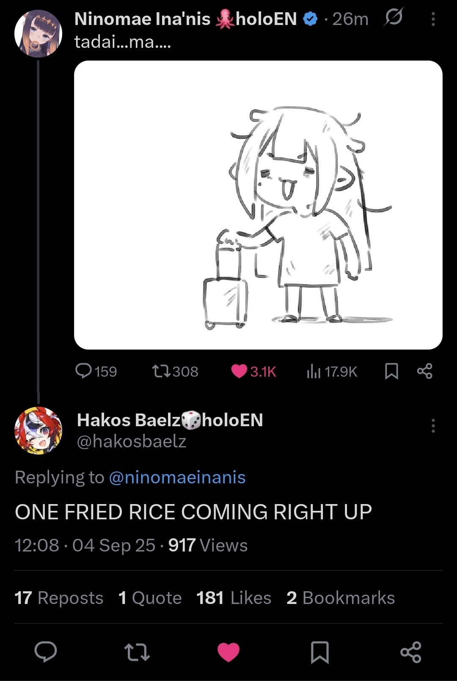Image resolution: width=457 pixels, height=681 pixels.
Task: View the 17 Reposts list
Action: click(59, 598)
